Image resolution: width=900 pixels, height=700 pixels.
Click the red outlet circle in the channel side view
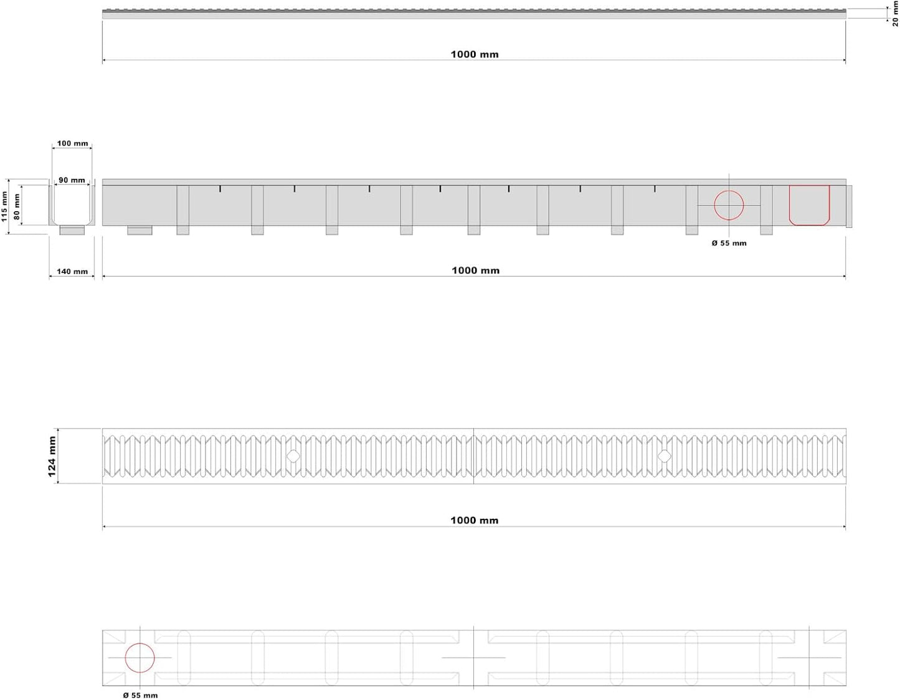pyautogui.click(x=729, y=205)
